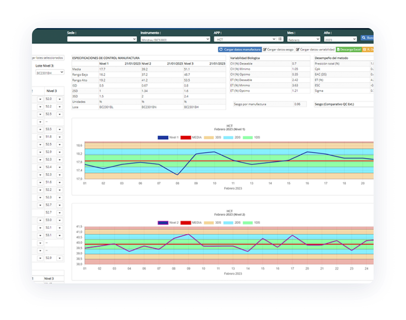The height and width of the screenshot is (320, 406).
Task: Open the Año dropdown showing 2023
Action: pyautogui.click(x=340, y=39)
